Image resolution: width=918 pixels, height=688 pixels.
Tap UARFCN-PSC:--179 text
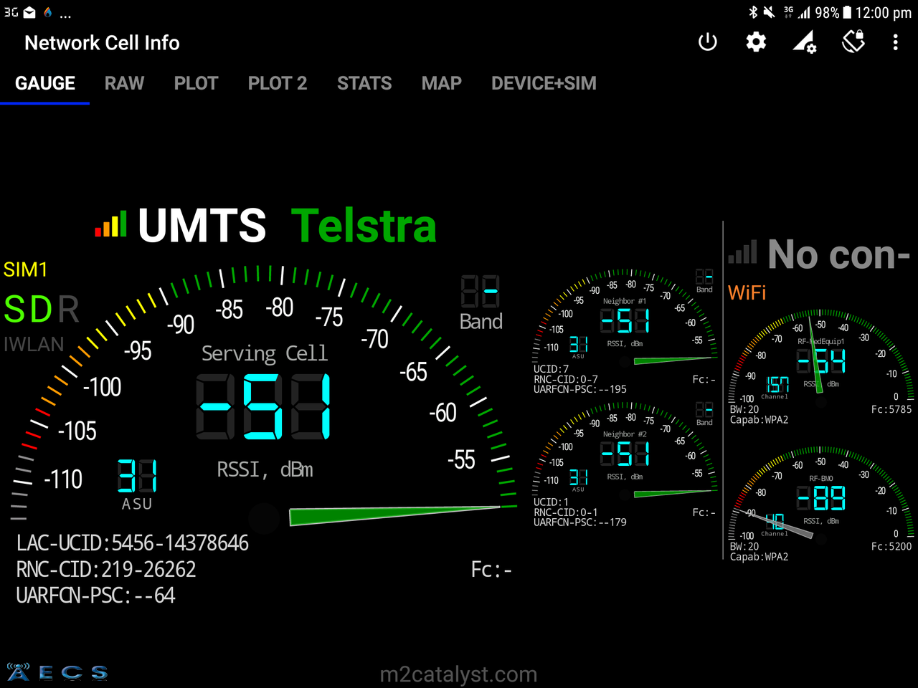coord(580,522)
